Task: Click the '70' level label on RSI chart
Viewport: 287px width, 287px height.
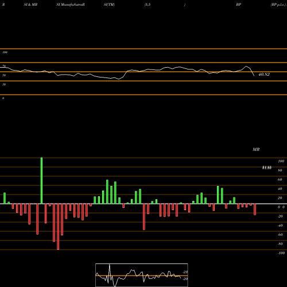Action: pos(4,66)
